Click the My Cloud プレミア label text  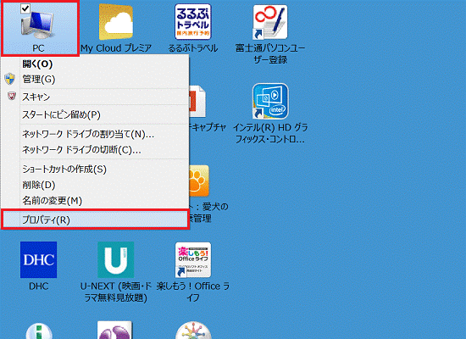pyautogui.click(x=116, y=48)
